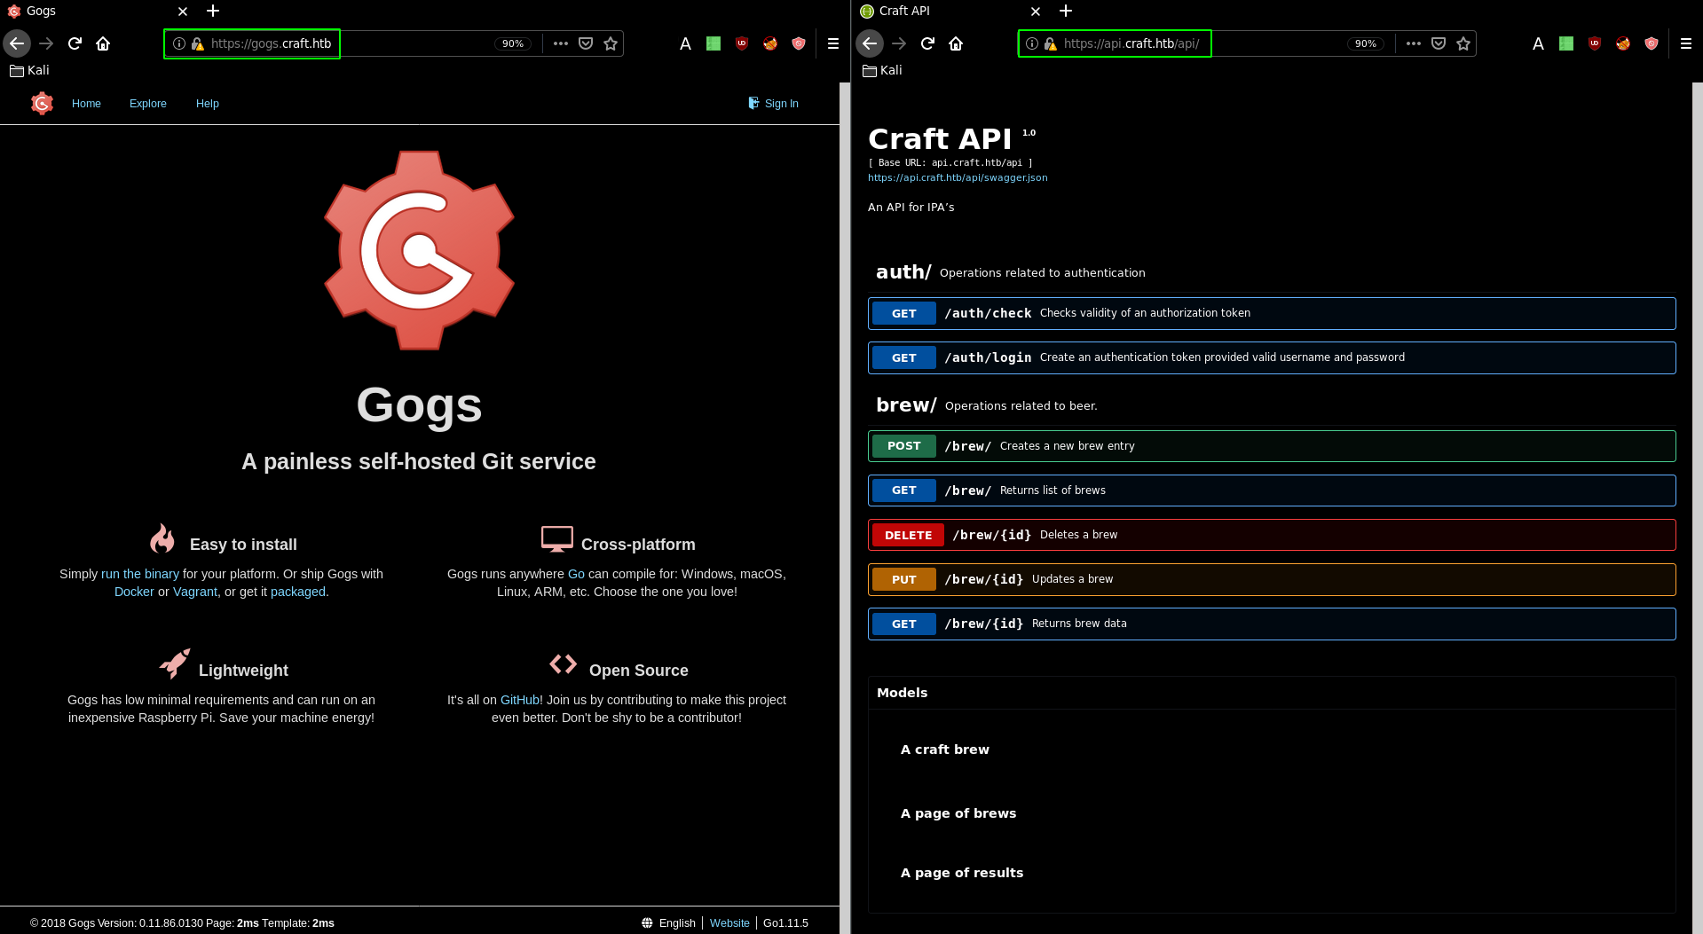Click the 'packaged' link
The height and width of the screenshot is (934, 1703).
[x=298, y=592]
